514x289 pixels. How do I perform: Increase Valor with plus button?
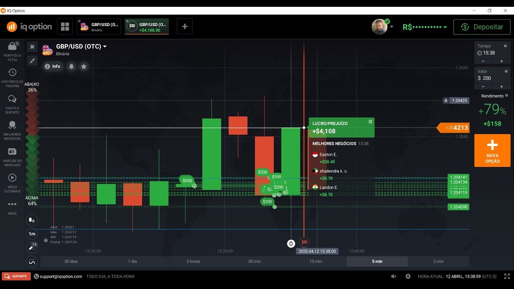coord(501,87)
